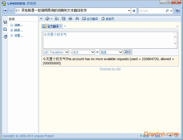
Task: Toggle the 取词 status indicator
Action: (x=144, y=136)
